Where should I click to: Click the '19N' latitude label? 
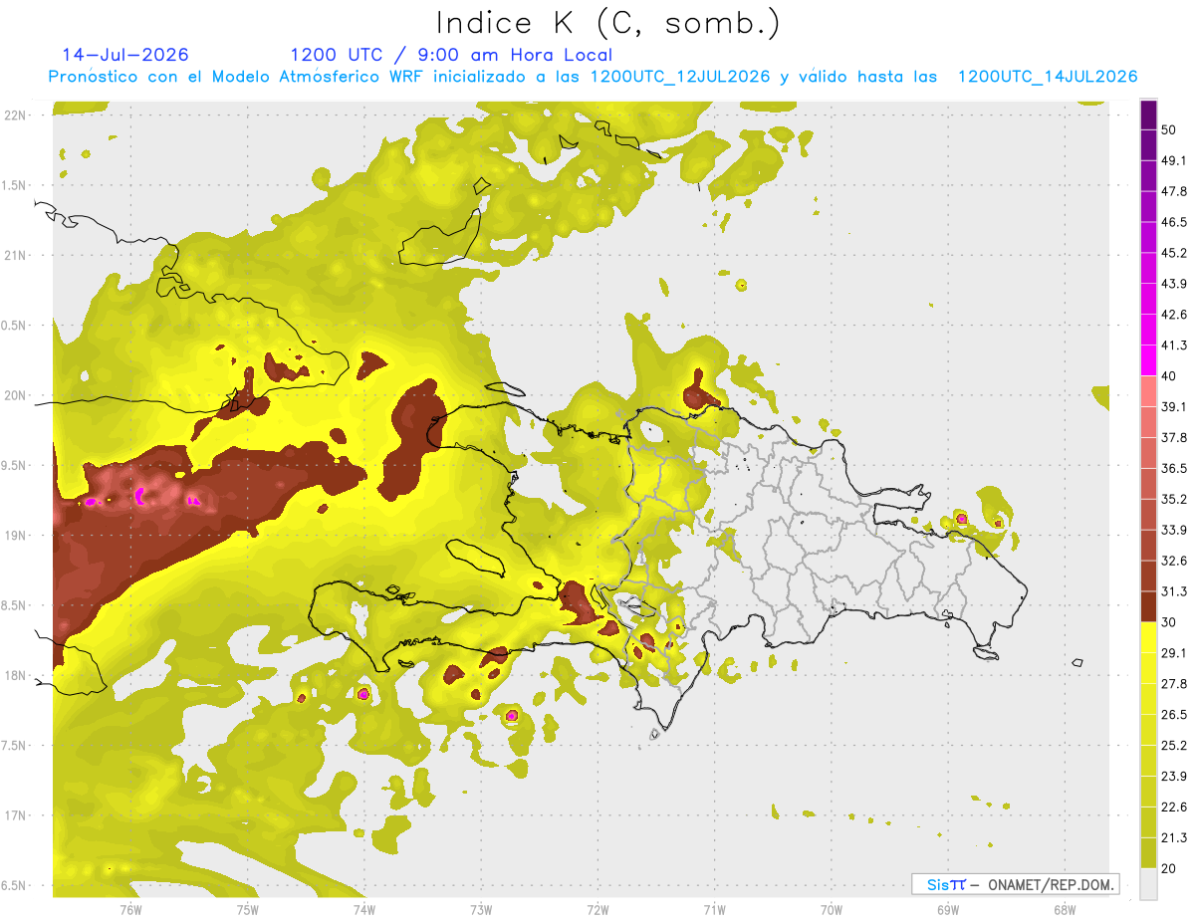pos(16,536)
